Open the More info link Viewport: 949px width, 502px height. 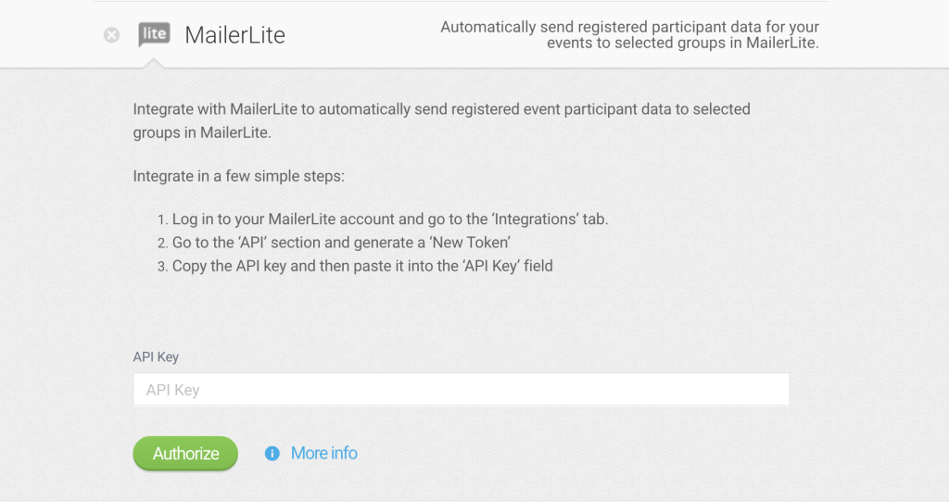click(323, 453)
